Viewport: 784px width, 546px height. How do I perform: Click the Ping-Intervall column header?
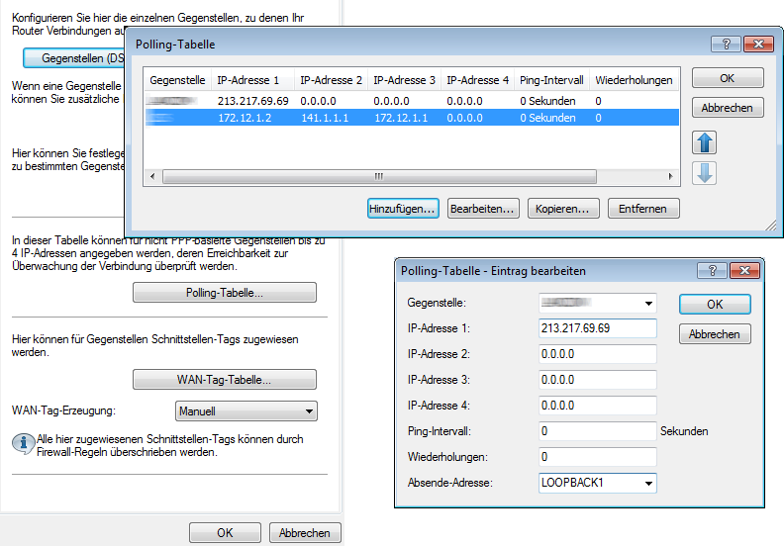pyautogui.click(x=550, y=80)
